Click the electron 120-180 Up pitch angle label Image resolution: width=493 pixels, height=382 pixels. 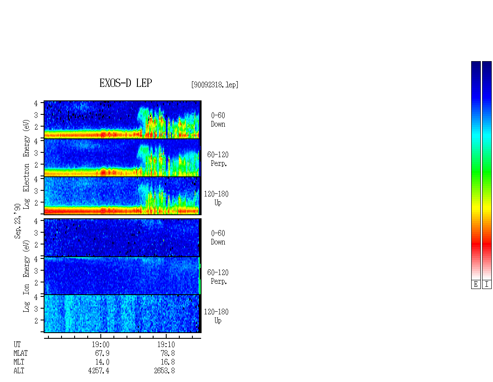[x=216, y=198]
